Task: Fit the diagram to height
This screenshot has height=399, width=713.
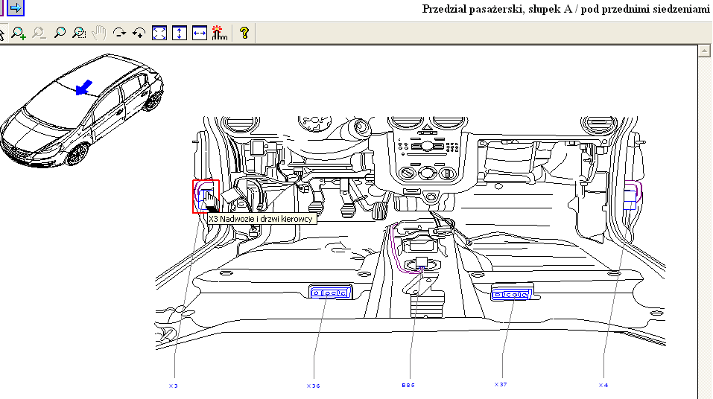Action: tap(179, 33)
